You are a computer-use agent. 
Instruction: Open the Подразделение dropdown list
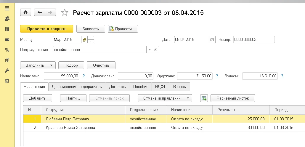tap(150, 50)
